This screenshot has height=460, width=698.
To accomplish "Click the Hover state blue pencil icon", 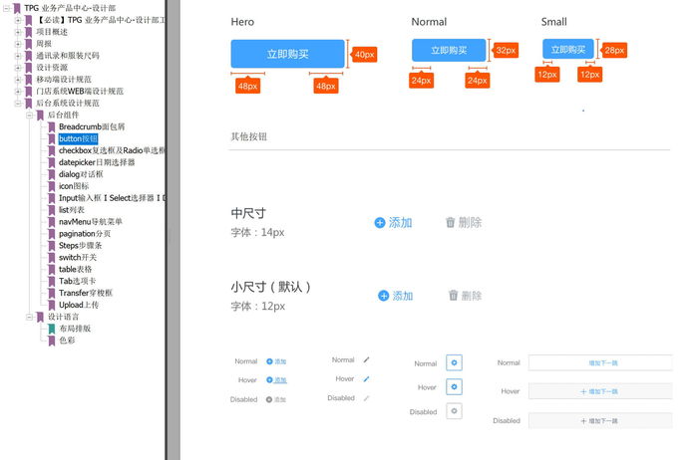I will pyautogui.click(x=366, y=378).
